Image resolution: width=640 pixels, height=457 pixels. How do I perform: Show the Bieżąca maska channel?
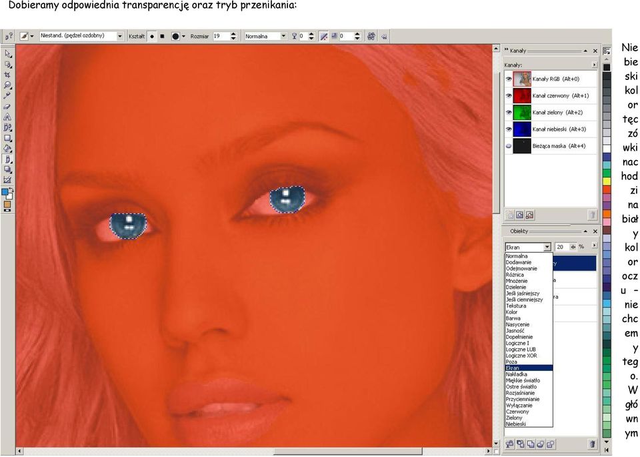[x=509, y=146]
